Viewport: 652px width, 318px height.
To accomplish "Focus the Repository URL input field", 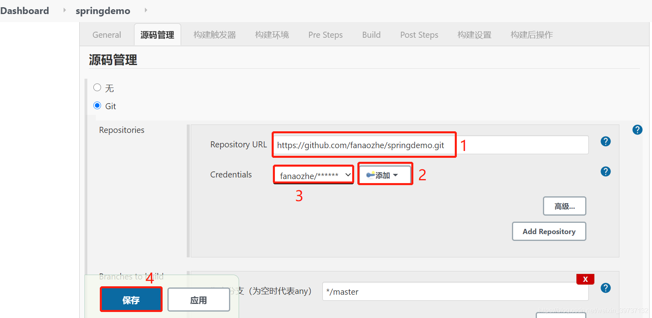I will 431,145.
